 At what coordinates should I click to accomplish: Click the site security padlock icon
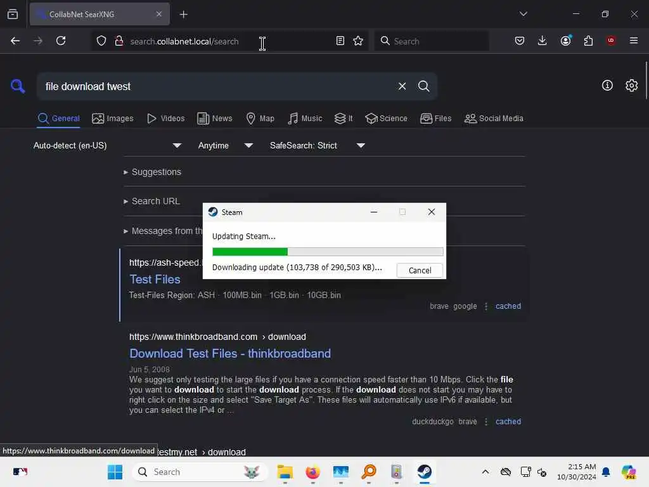(x=119, y=41)
